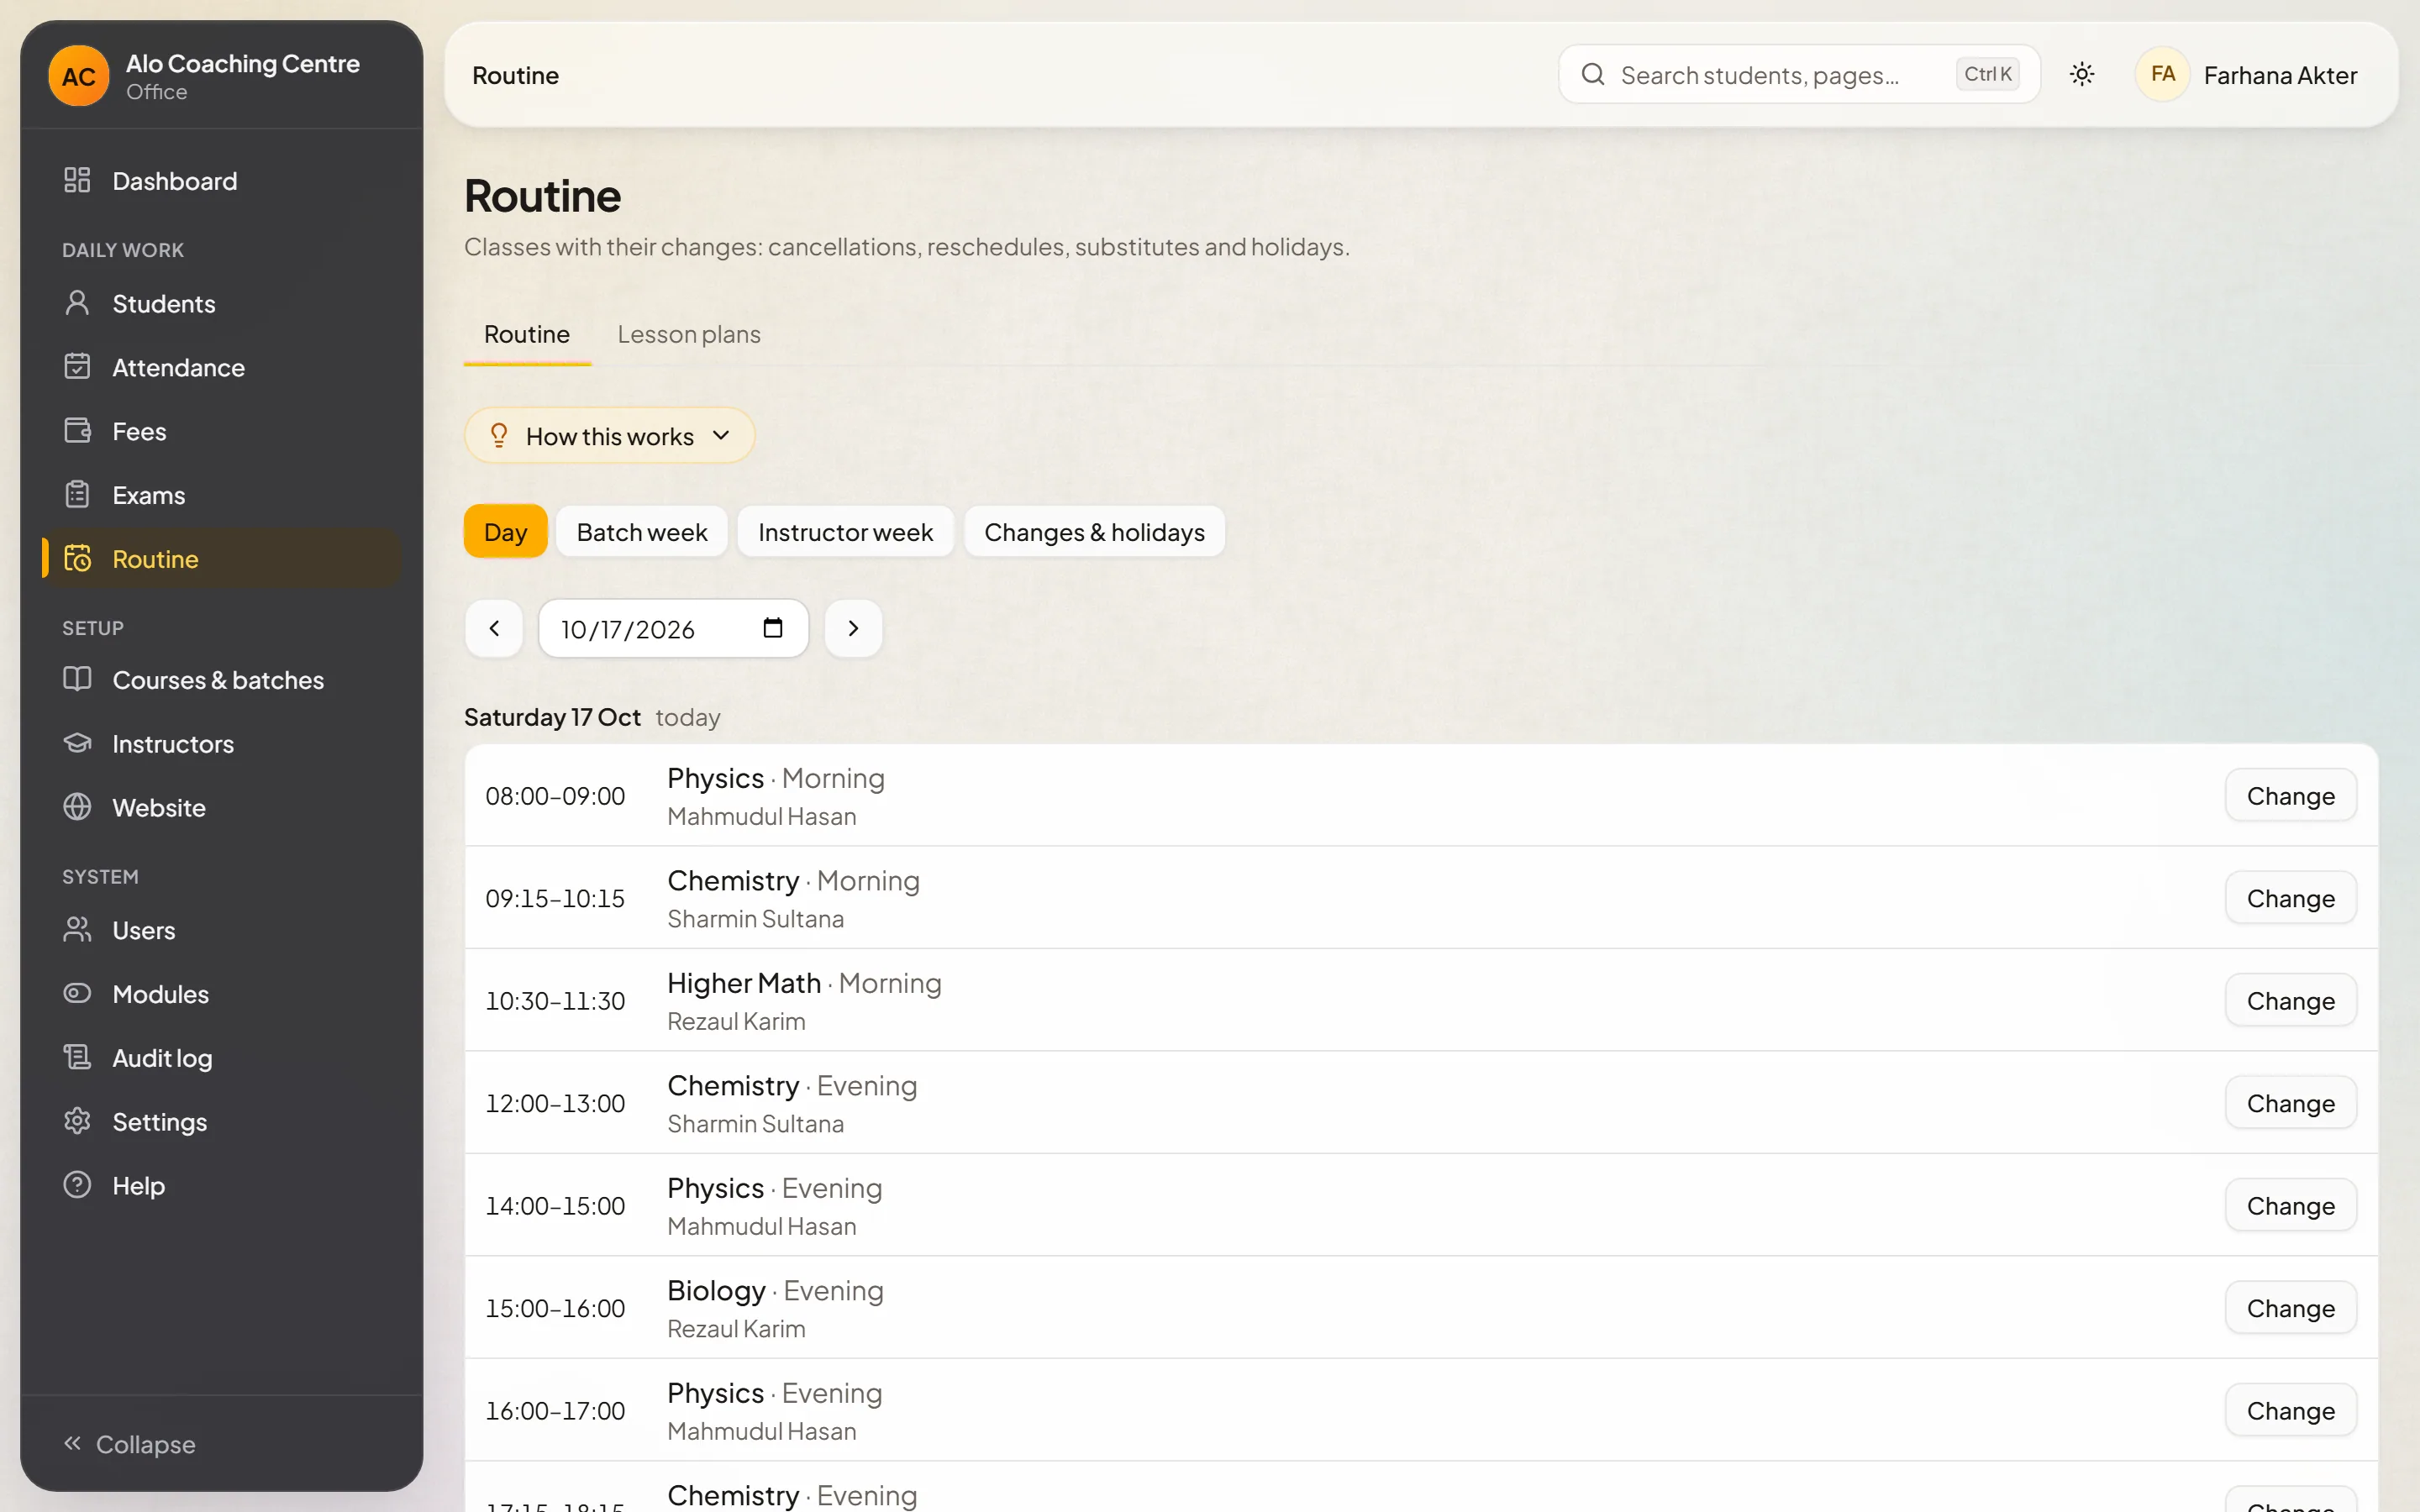This screenshot has width=2420, height=1512.
Task: Change the 12:00 Chemistry Evening class
Action: [2290, 1103]
